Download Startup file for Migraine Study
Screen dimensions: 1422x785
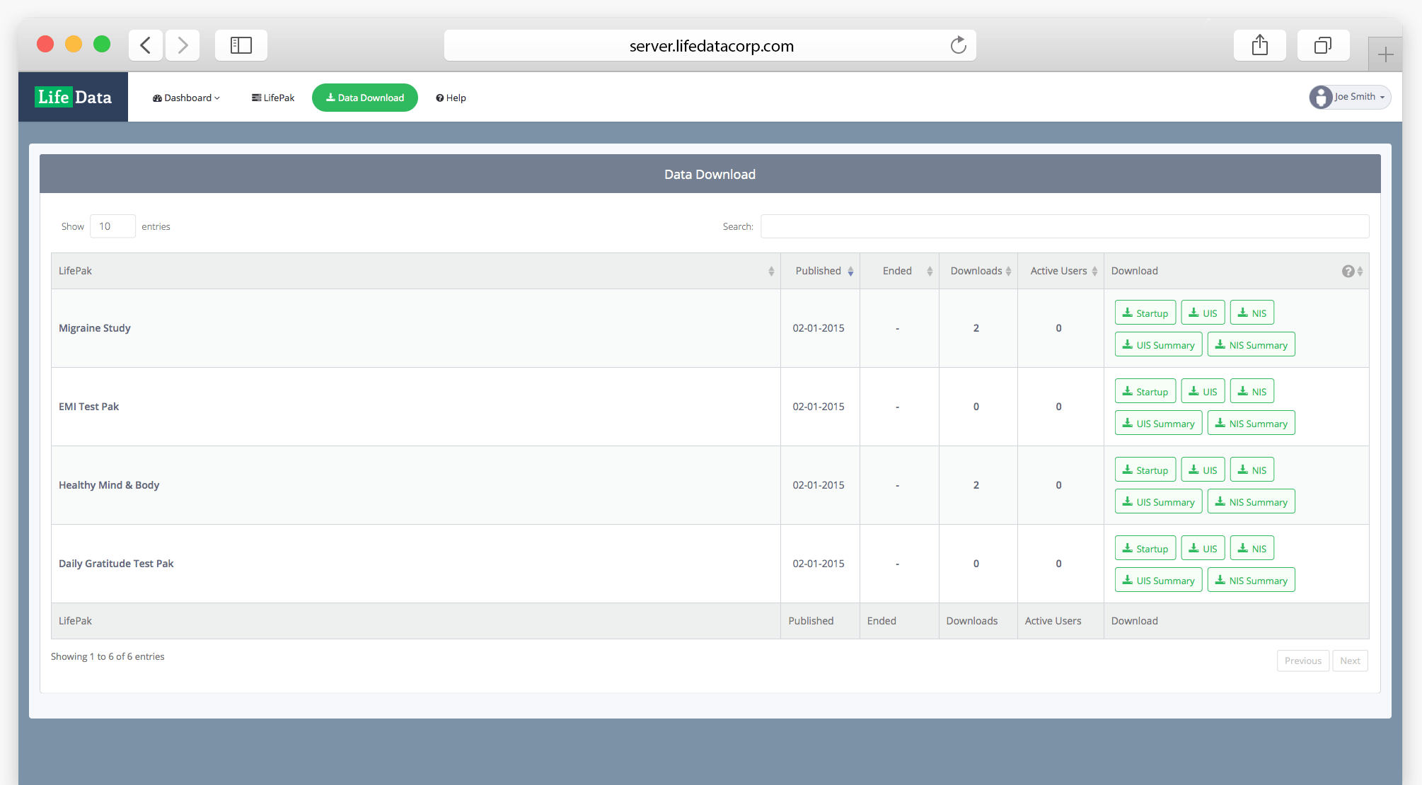1145,313
